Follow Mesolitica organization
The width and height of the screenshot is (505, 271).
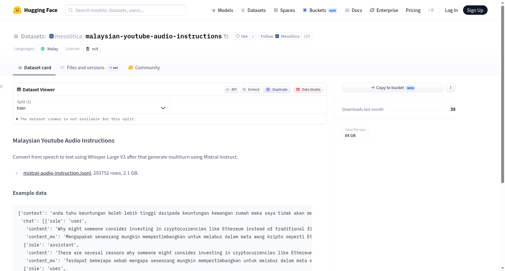280,36
